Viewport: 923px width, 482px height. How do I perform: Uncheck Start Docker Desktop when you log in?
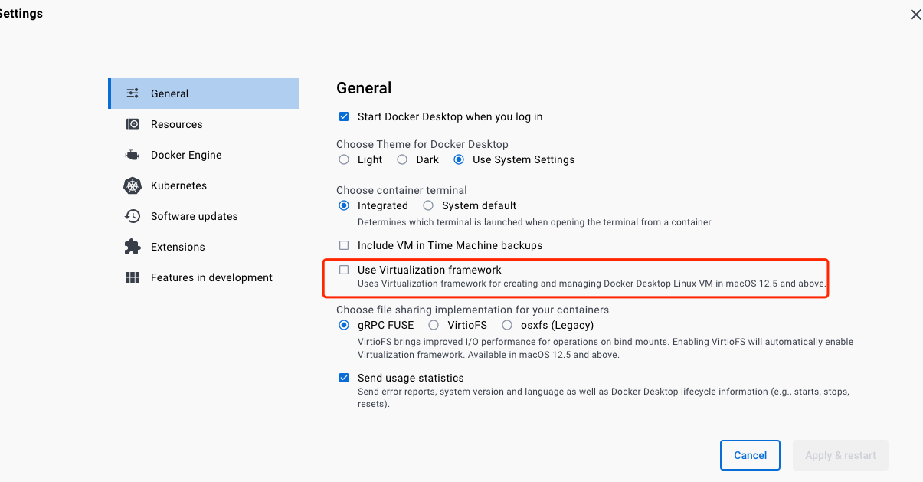pyautogui.click(x=344, y=116)
